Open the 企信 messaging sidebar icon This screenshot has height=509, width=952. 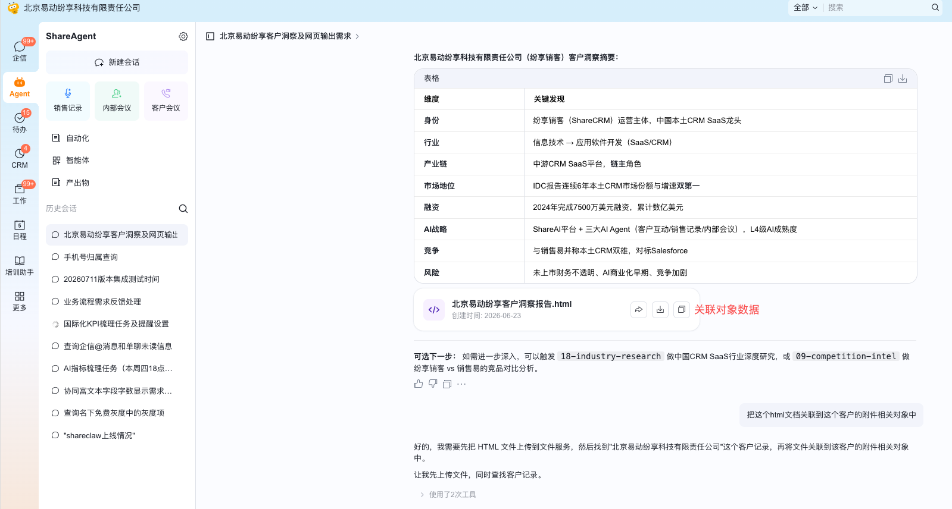coord(20,51)
